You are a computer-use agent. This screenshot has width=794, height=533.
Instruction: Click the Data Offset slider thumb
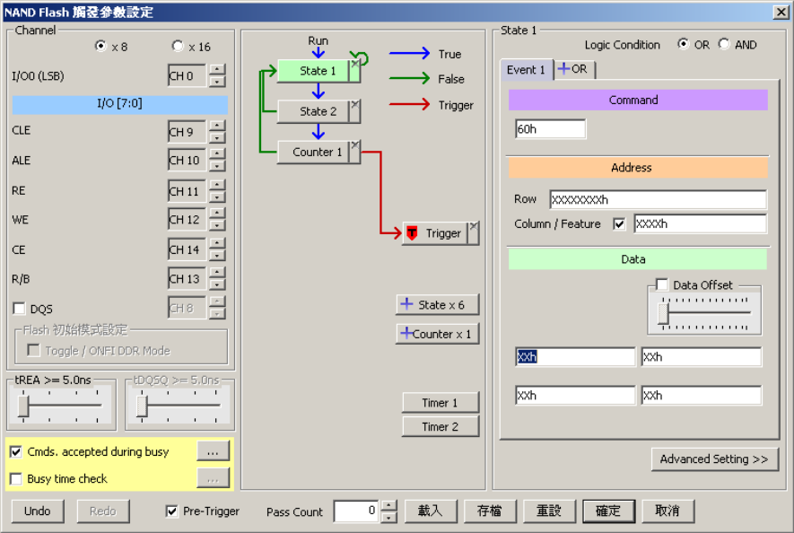coord(663,313)
